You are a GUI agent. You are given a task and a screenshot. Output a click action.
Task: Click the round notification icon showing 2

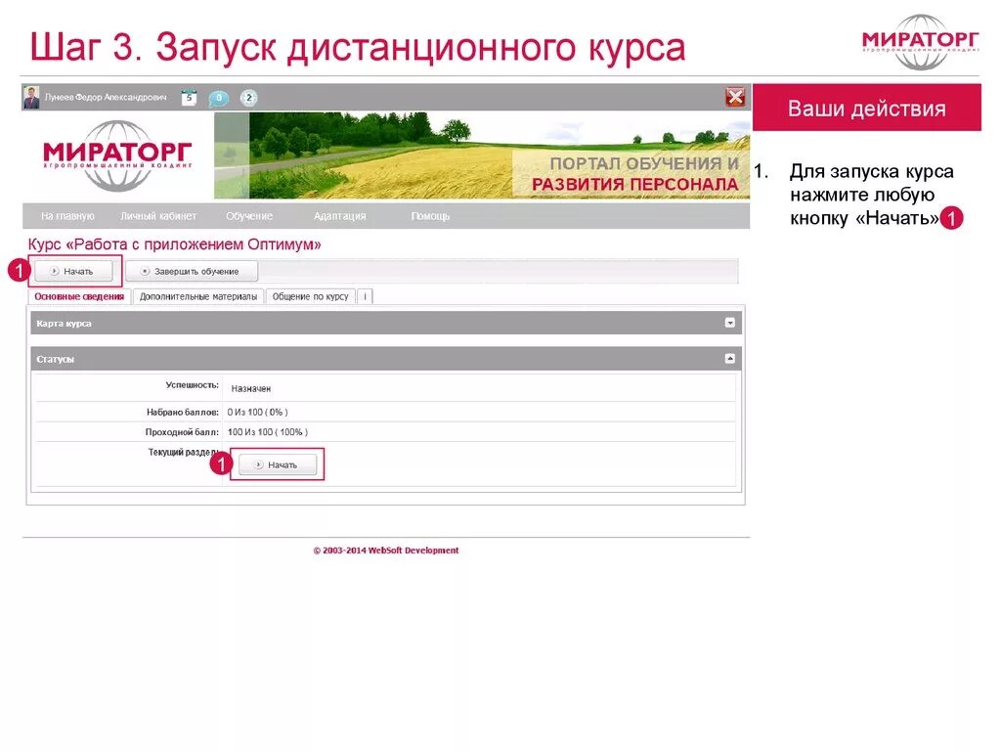(249, 98)
